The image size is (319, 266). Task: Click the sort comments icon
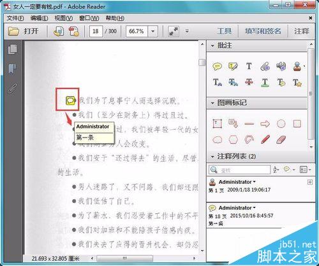(x=276, y=170)
